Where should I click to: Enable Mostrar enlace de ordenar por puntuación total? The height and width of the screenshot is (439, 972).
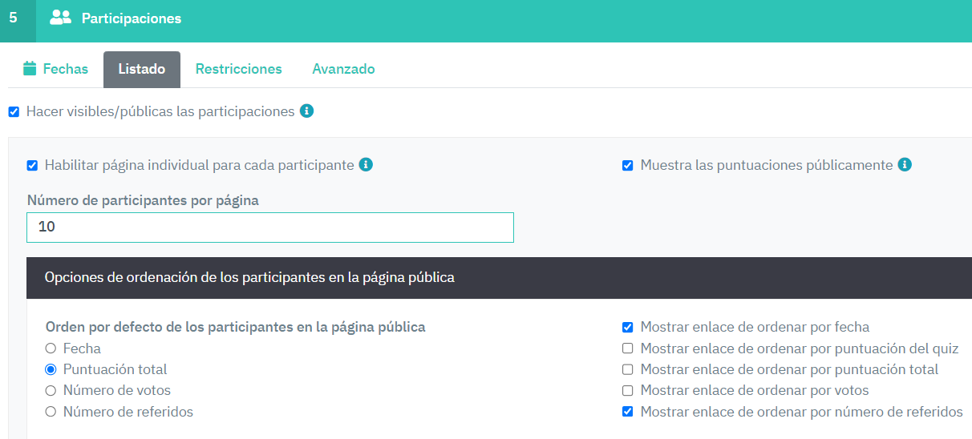[x=628, y=369]
